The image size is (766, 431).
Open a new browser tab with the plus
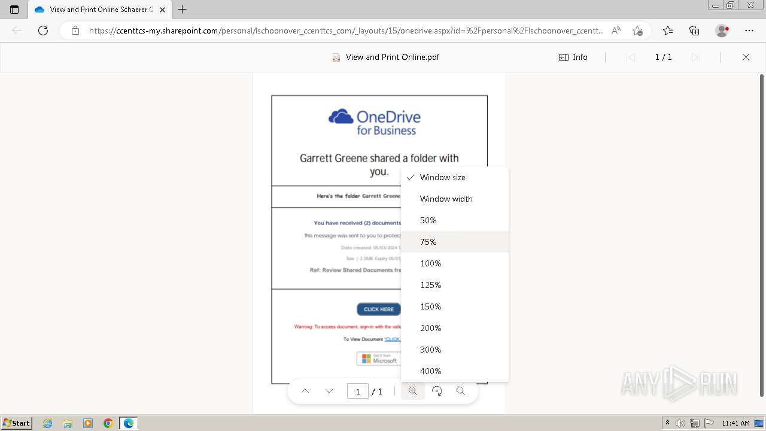click(183, 10)
